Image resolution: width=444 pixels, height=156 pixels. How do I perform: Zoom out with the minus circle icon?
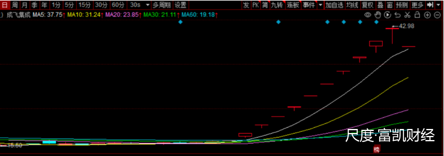437,15
